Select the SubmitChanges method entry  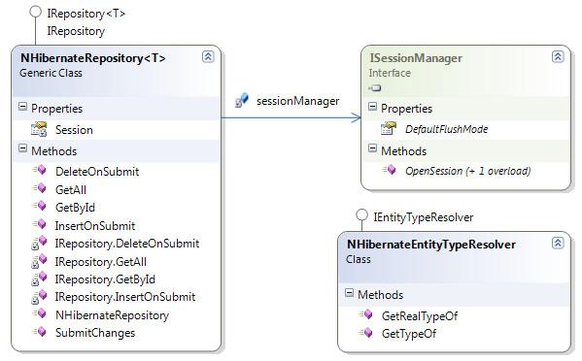point(95,333)
